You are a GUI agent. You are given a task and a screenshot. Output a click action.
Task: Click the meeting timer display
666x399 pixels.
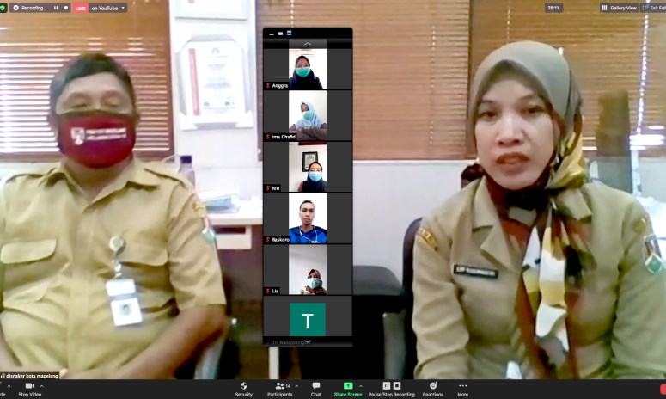(553, 8)
